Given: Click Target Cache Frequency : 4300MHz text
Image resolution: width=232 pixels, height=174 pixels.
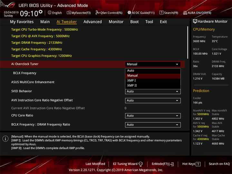Looking at the screenshot, I should (x=36, y=49).
